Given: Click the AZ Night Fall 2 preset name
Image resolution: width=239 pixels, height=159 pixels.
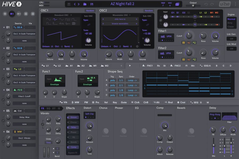Looking at the screenshot, I should point(122,4).
